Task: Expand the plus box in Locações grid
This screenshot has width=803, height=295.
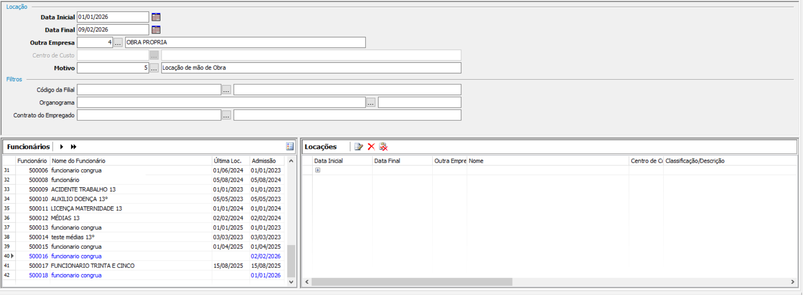Action: pos(317,170)
